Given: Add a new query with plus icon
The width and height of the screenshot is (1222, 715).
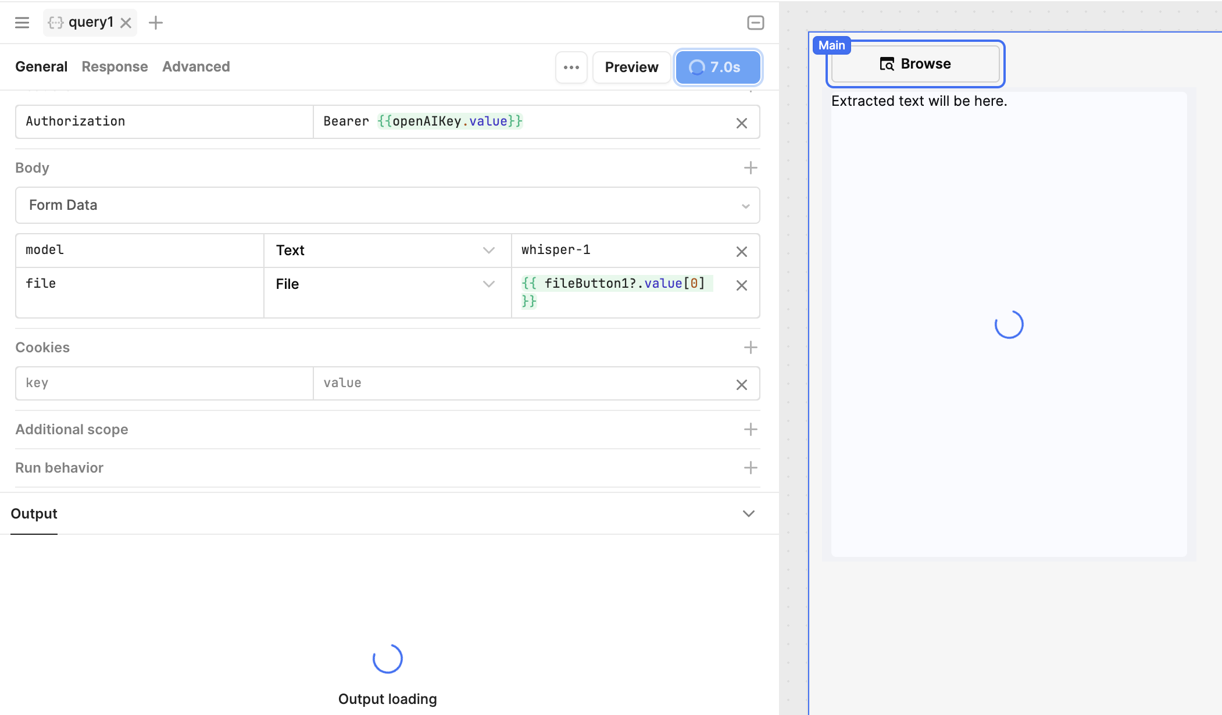Looking at the screenshot, I should (x=156, y=23).
